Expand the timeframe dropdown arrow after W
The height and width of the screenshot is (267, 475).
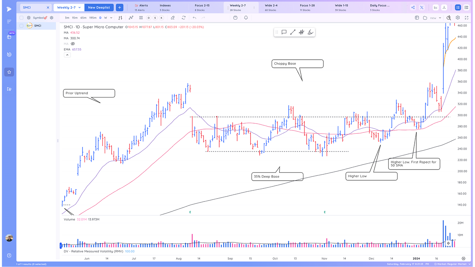click(111, 18)
